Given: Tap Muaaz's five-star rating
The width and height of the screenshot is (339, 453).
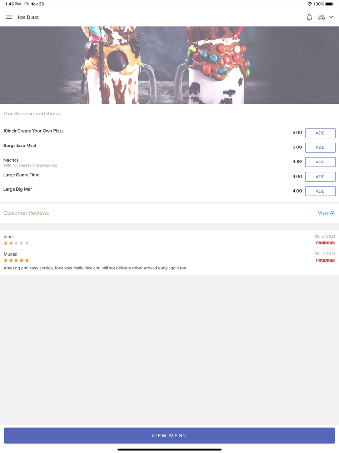Looking at the screenshot, I should 16,260.
